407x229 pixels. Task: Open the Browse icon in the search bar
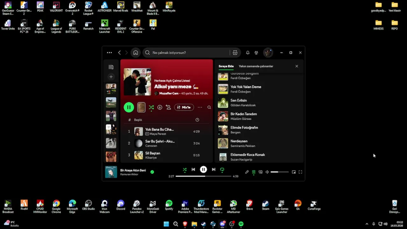click(x=235, y=52)
